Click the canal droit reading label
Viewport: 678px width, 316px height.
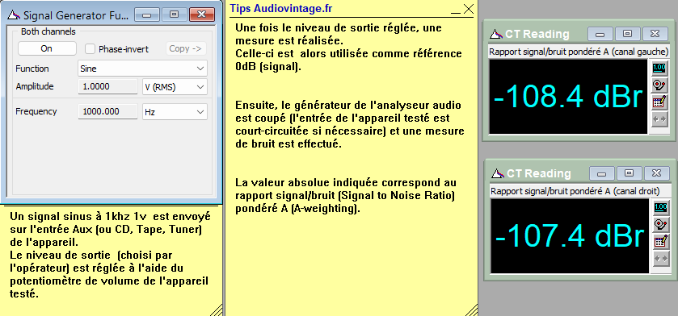point(575,191)
